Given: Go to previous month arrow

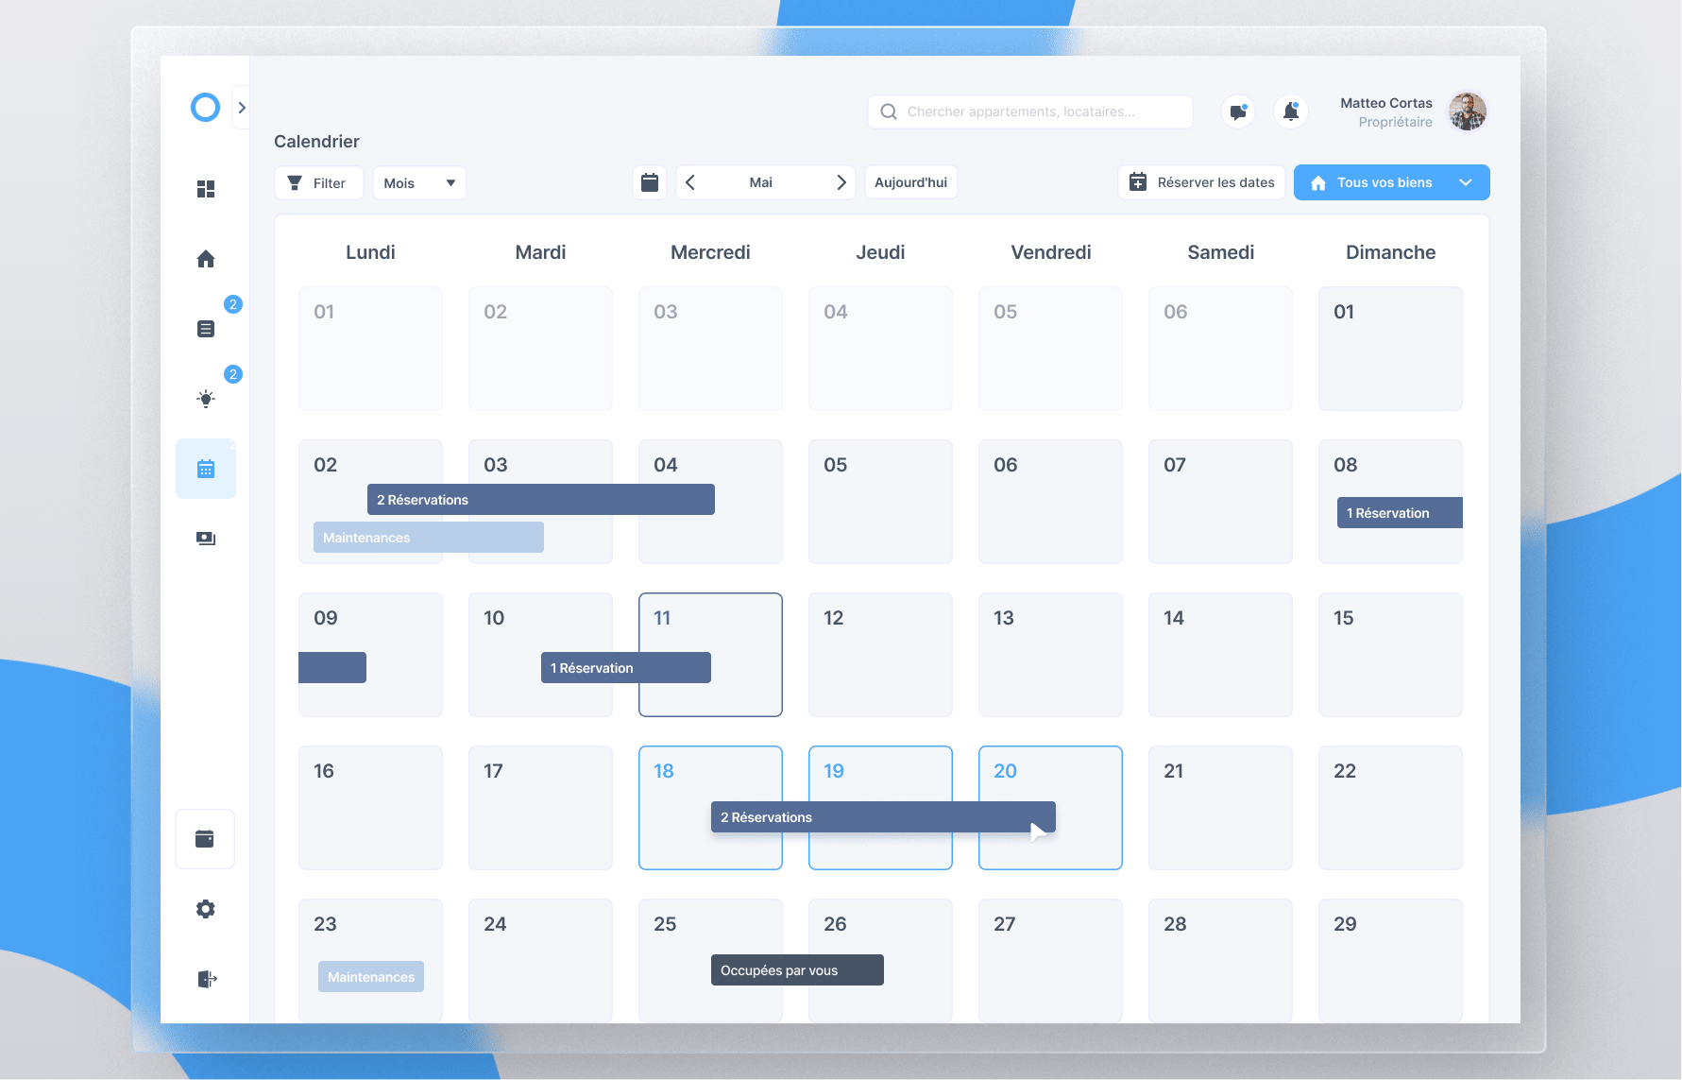Looking at the screenshot, I should (x=690, y=182).
